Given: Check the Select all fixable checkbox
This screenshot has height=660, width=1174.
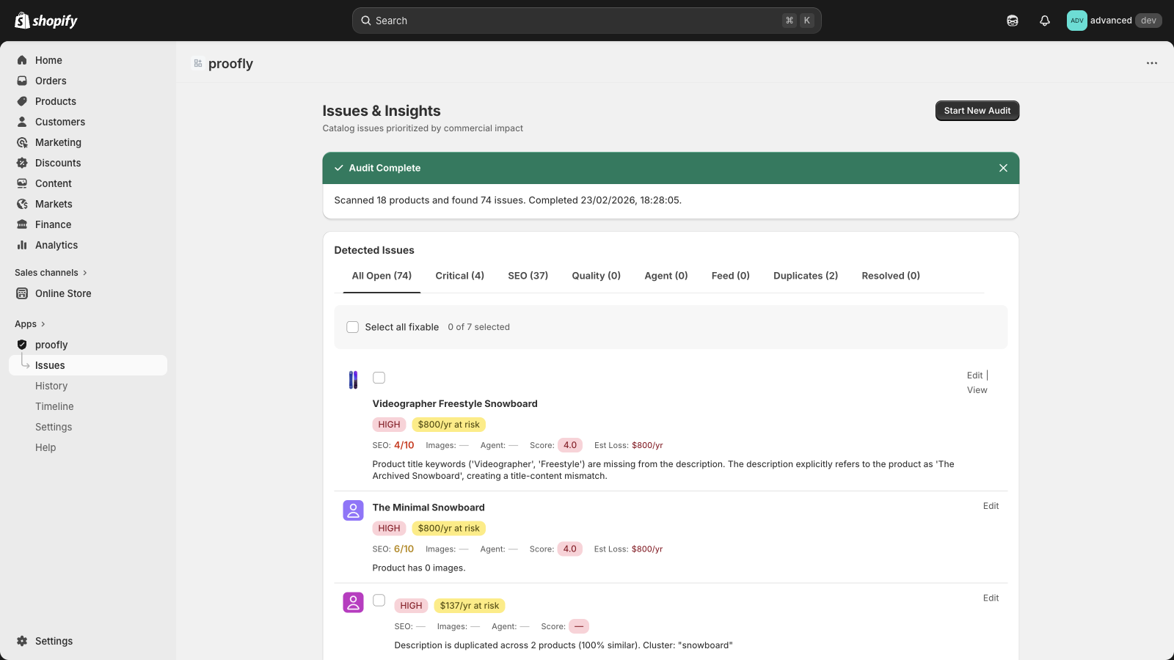Looking at the screenshot, I should pyautogui.click(x=352, y=327).
